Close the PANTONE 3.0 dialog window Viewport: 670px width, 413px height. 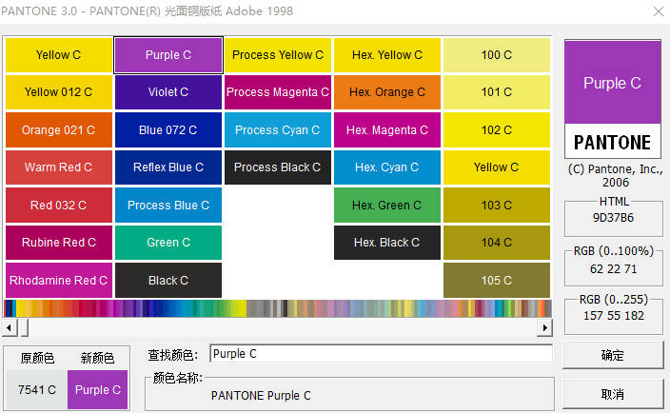click(x=659, y=11)
